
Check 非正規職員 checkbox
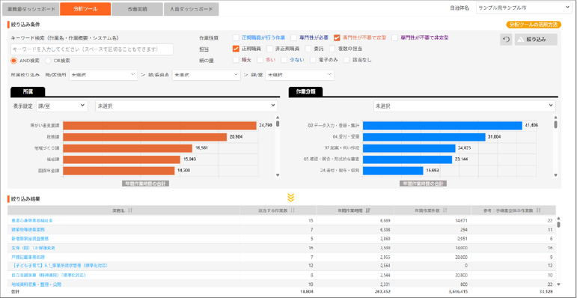click(x=269, y=48)
